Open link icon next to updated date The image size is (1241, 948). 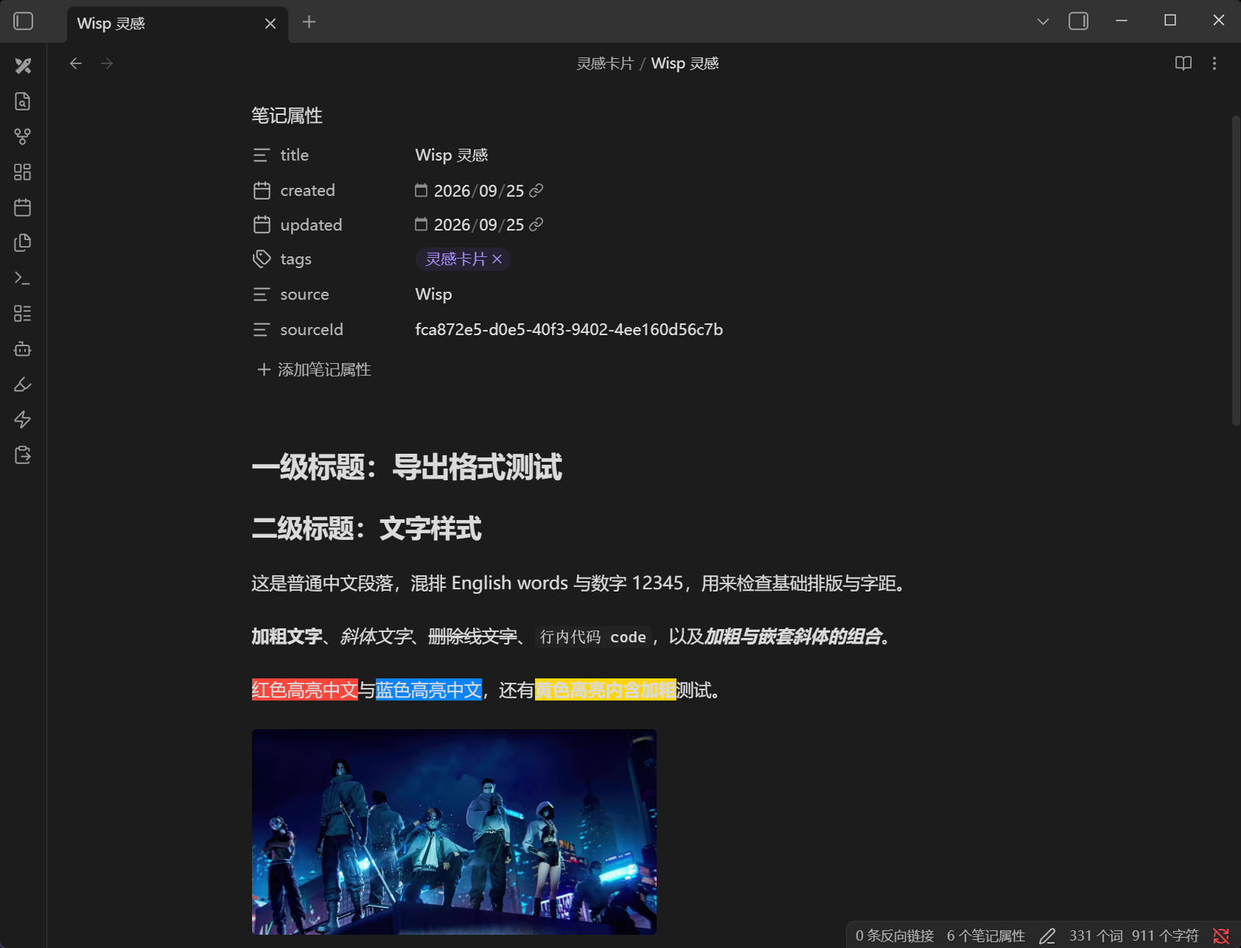click(x=536, y=224)
